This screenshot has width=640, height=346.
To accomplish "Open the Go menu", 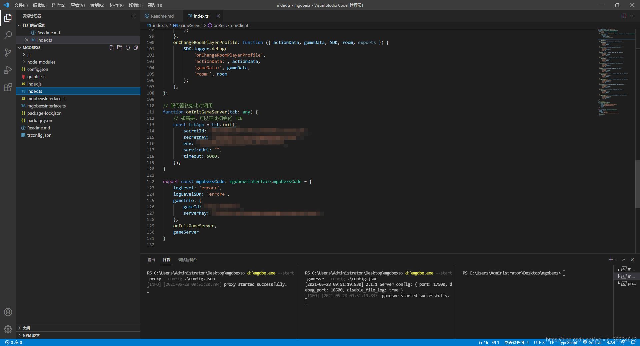I will point(97,5).
